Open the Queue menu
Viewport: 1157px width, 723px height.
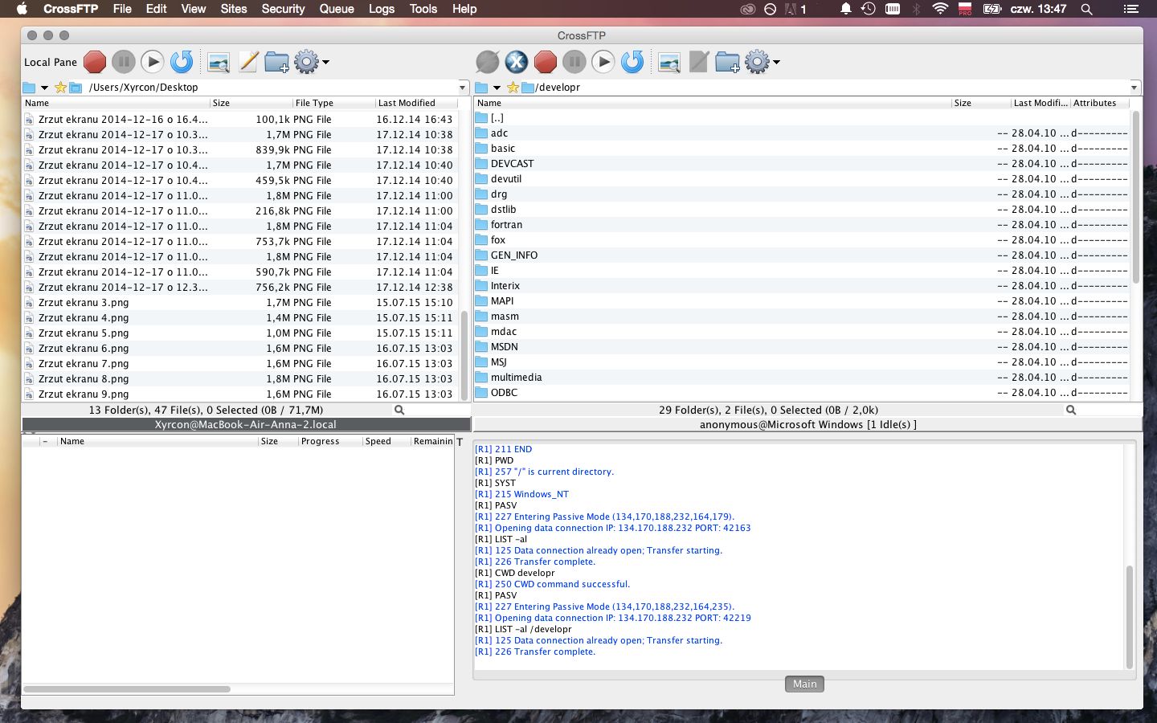(x=337, y=9)
